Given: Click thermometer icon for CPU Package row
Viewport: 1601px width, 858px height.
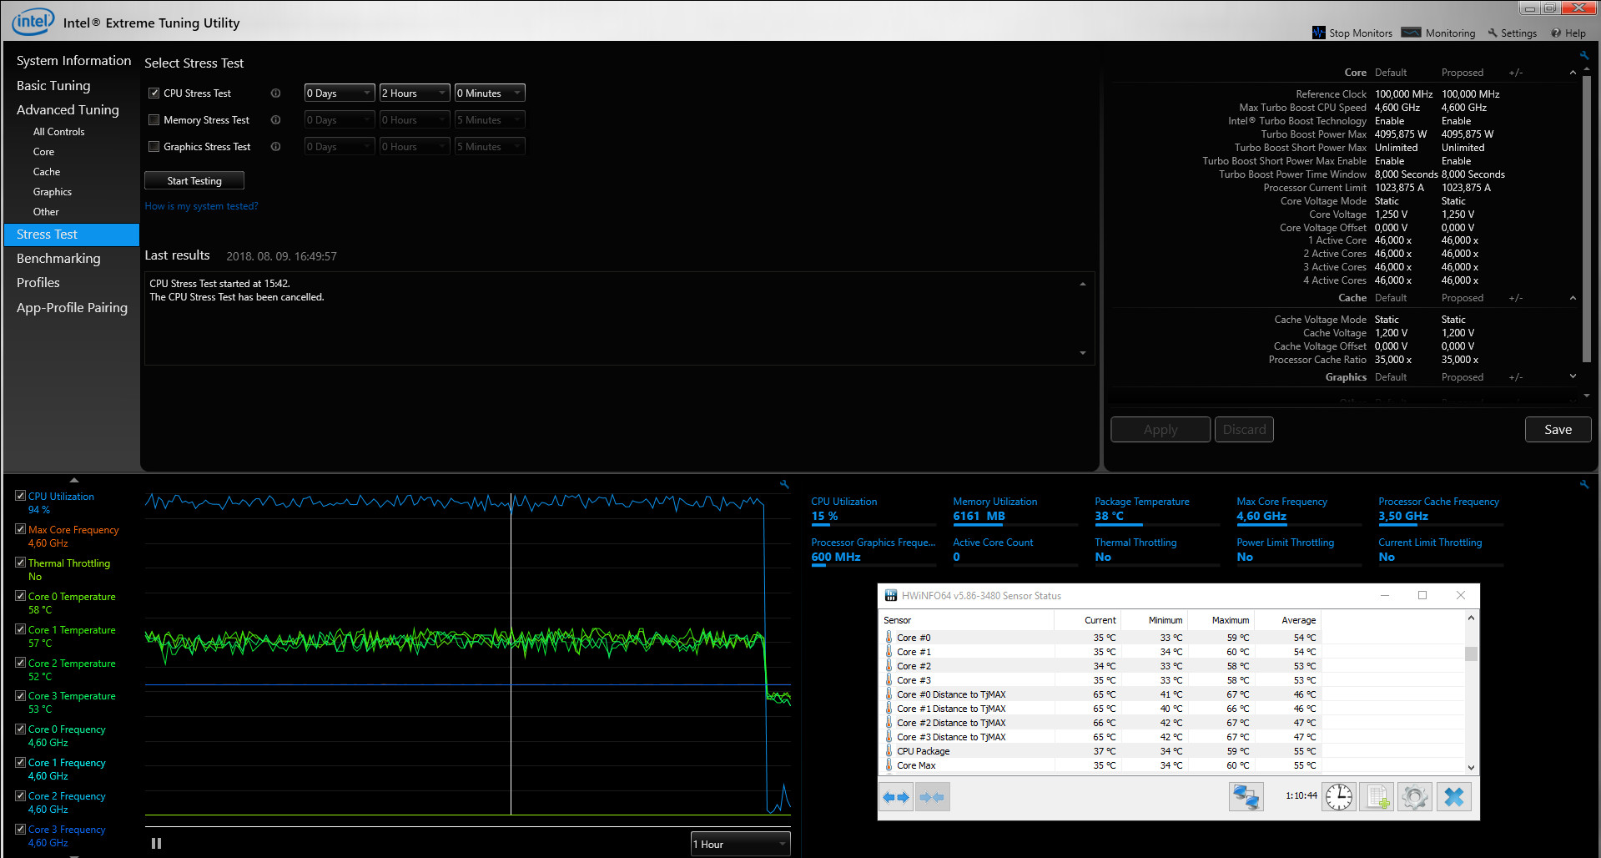Looking at the screenshot, I should [x=889, y=751].
